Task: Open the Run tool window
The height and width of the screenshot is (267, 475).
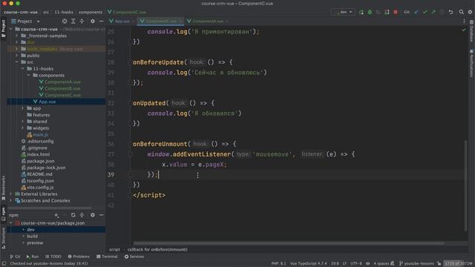Action: point(33,257)
